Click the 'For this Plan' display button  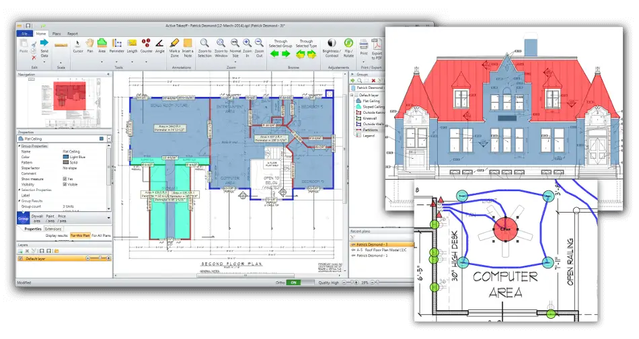point(80,235)
